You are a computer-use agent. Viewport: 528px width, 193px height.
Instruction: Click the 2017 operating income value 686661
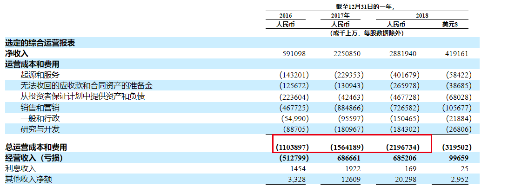pos(347,158)
